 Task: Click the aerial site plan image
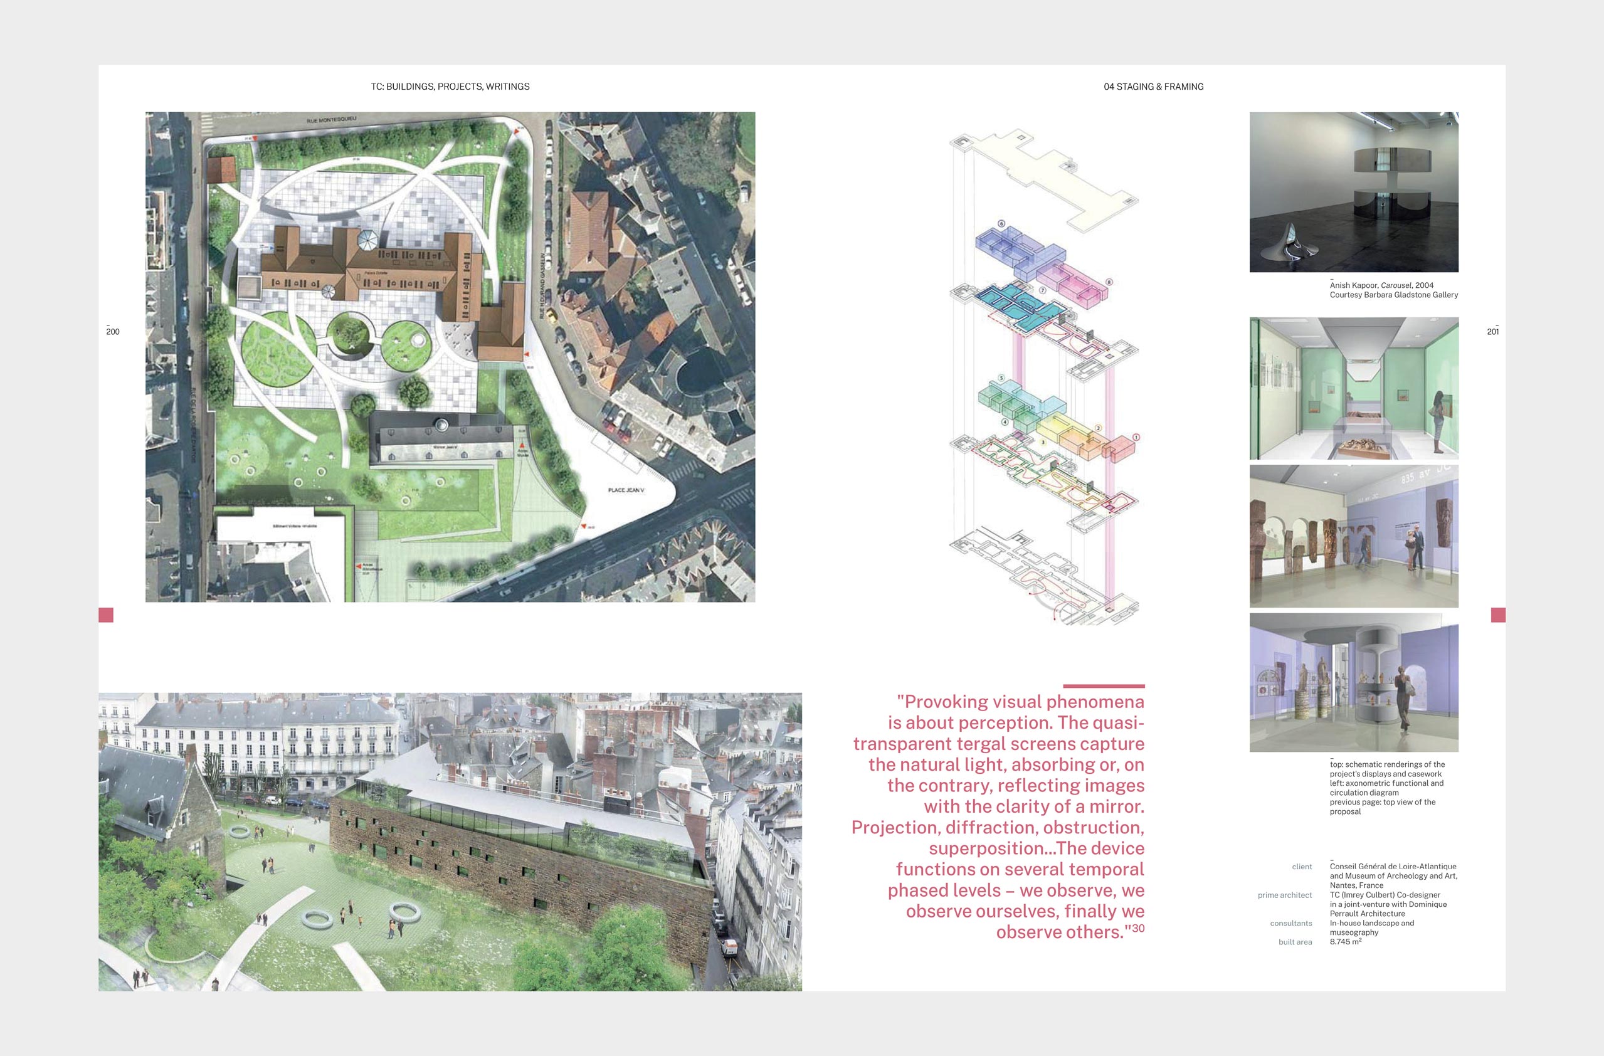450,356
